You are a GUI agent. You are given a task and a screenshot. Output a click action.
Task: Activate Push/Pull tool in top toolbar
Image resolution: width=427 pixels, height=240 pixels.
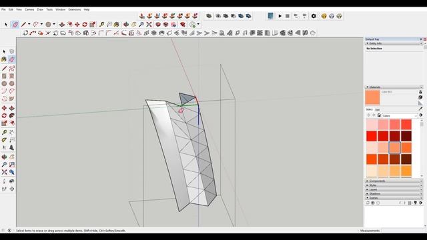62,25
